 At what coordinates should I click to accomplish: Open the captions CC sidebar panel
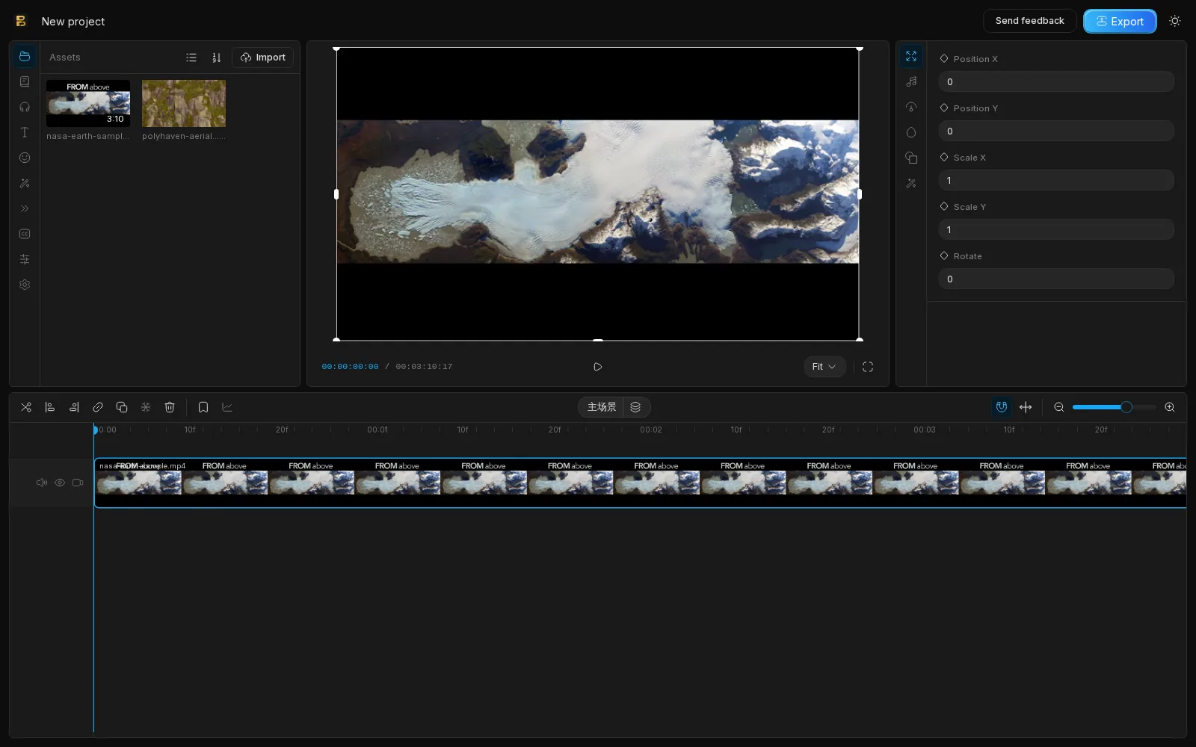(x=25, y=234)
